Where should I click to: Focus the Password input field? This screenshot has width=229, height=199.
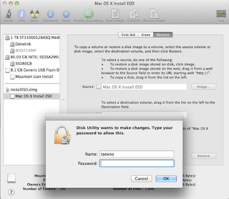pyautogui.click(x=137, y=163)
